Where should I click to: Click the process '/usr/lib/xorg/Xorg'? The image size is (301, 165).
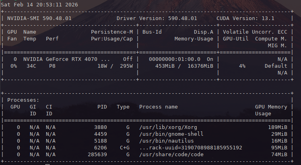coord(168,127)
